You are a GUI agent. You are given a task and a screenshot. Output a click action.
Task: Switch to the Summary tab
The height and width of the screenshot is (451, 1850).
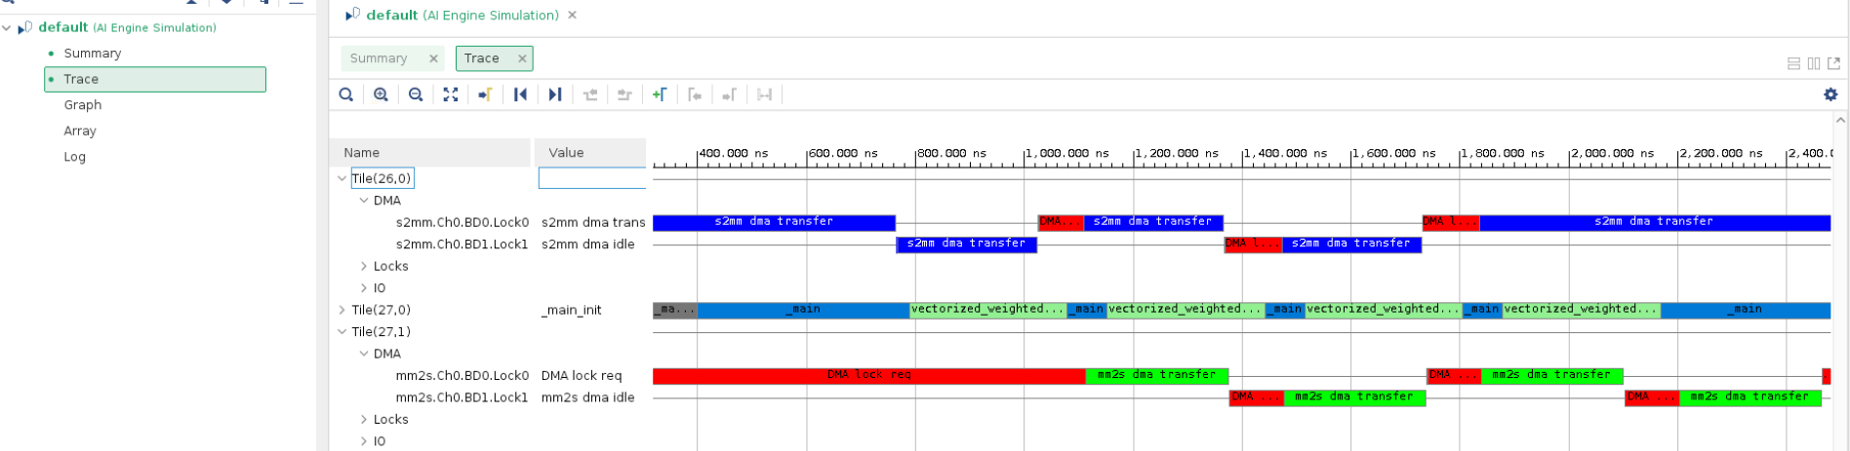tap(379, 58)
